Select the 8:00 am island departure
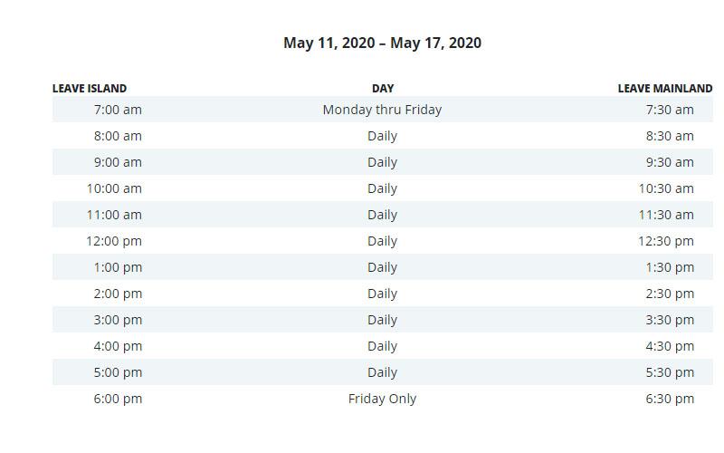Viewport: 724px width, 453px height. 118,136
